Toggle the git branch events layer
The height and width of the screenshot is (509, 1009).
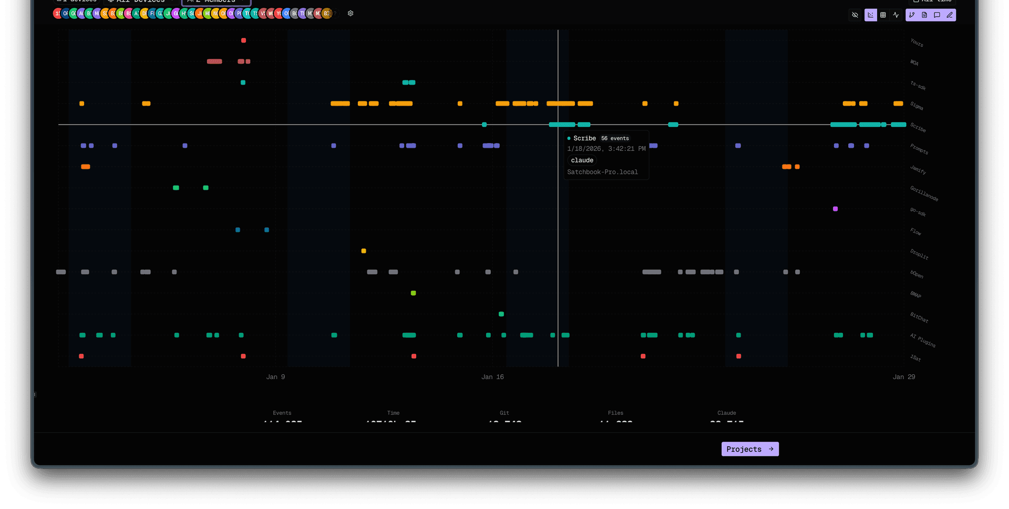[912, 15]
